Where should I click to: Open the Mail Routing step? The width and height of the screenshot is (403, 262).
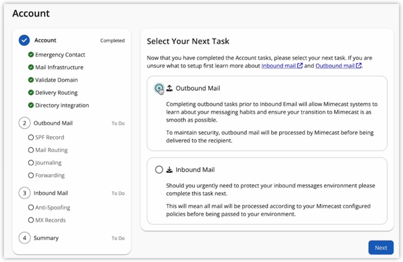pos(51,150)
